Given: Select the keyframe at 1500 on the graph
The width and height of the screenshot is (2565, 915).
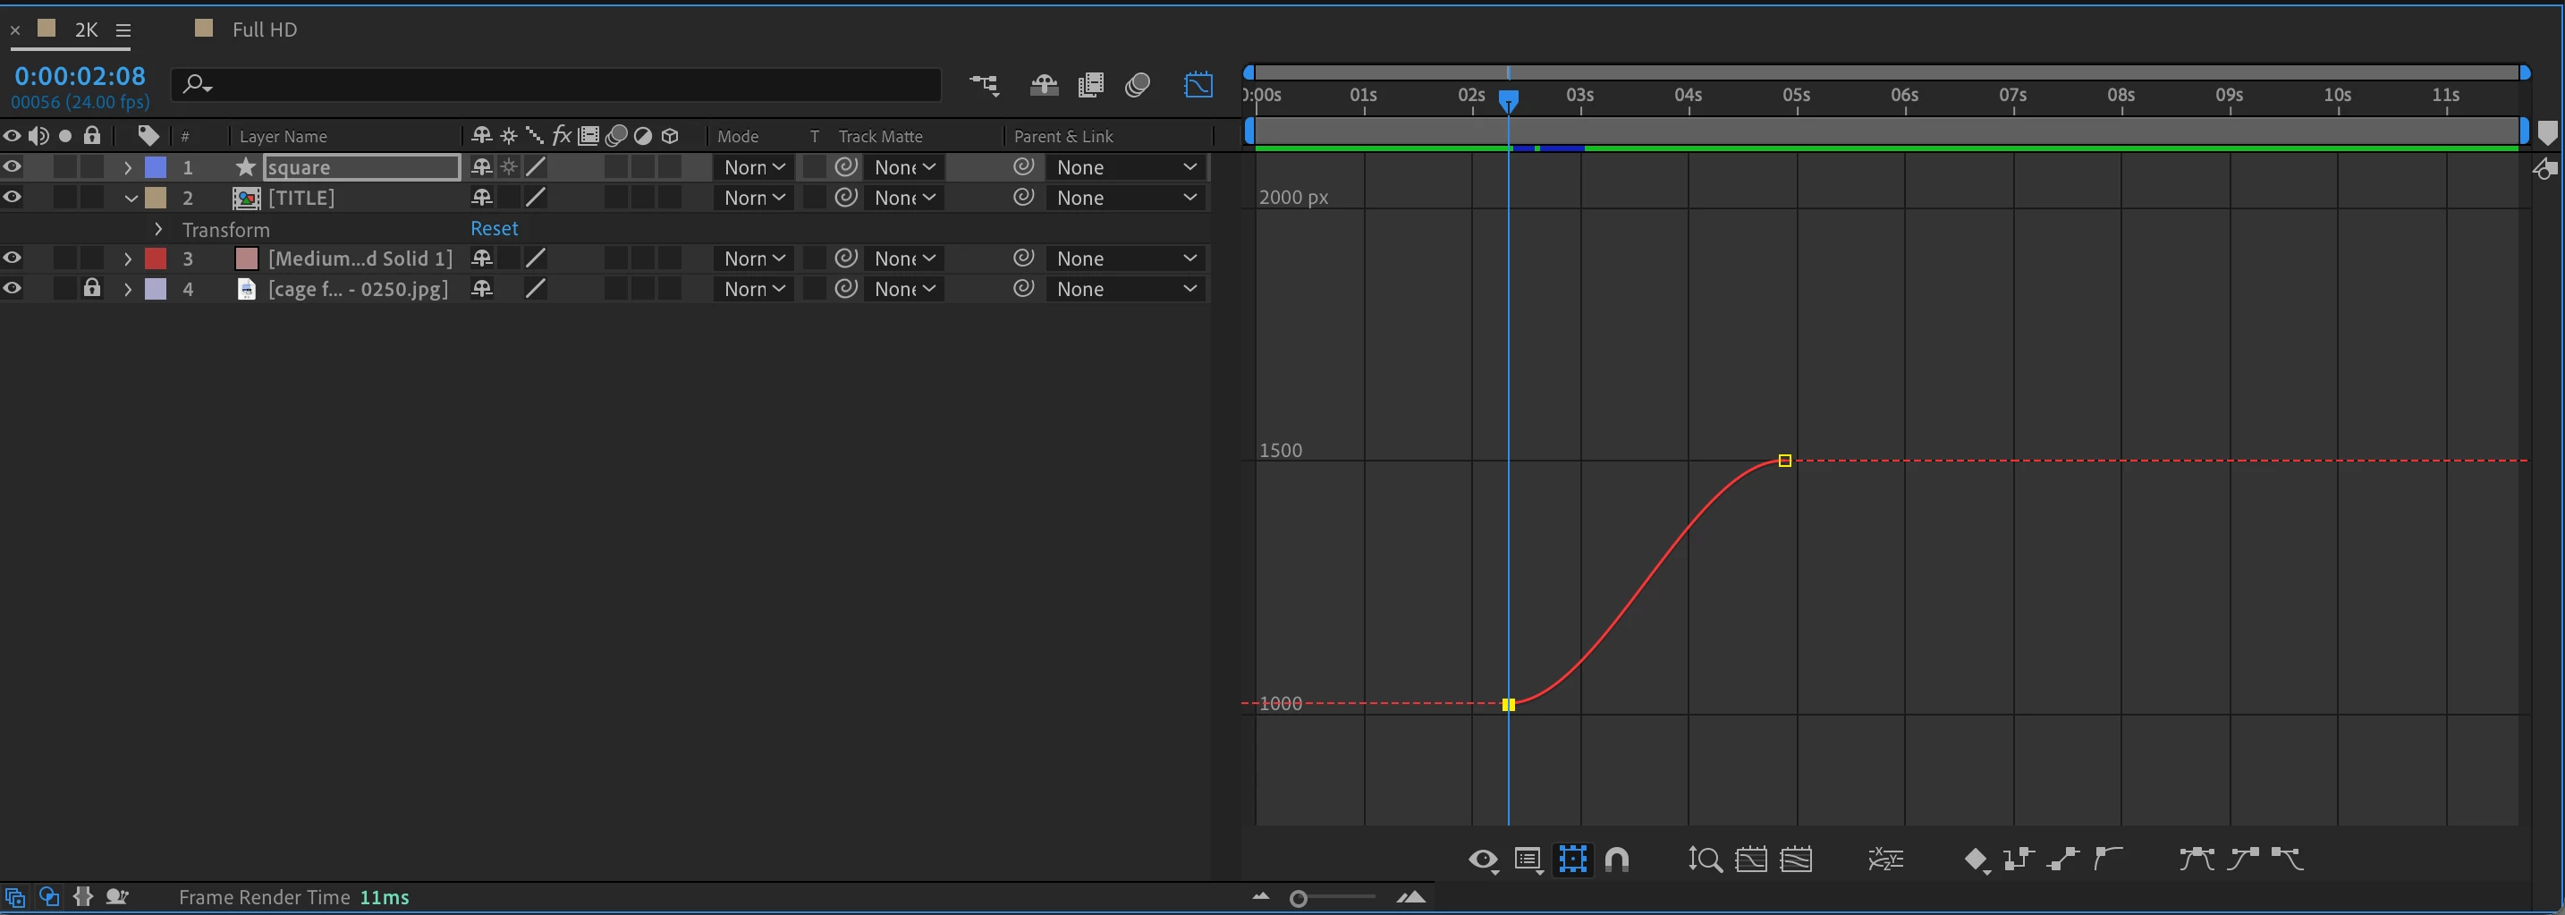Looking at the screenshot, I should click(1784, 461).
